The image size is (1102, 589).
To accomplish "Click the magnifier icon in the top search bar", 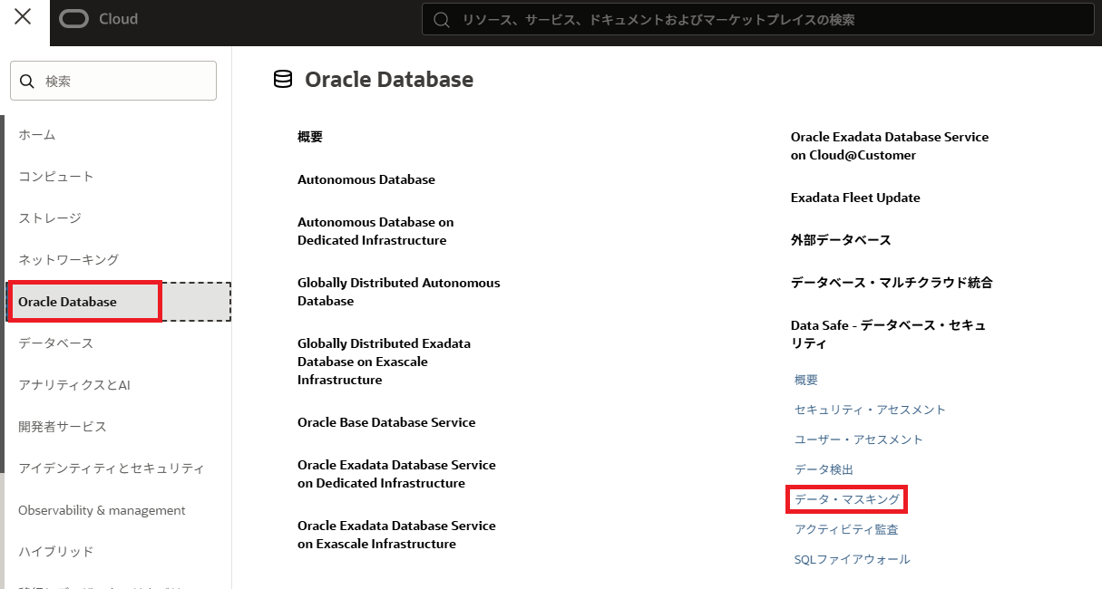I will pyautogui.click(x=442, y=19).
